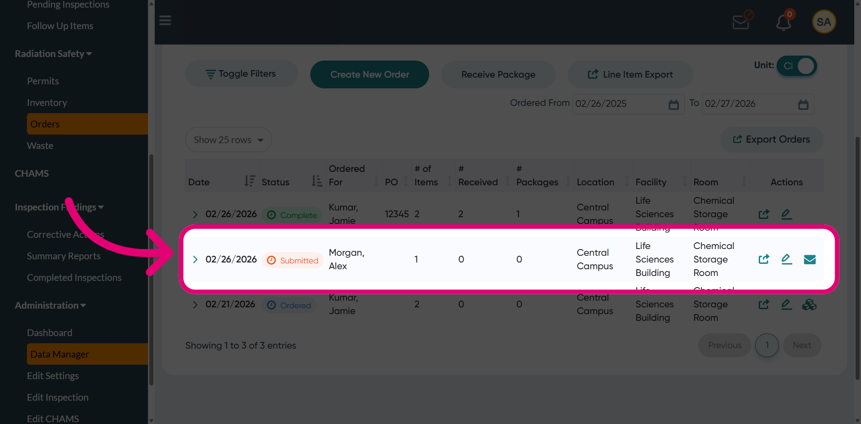The width and height of the screenshot is (861, 424).
Task: Open the Show 25 rows dropdown
Action: (228, 140)
